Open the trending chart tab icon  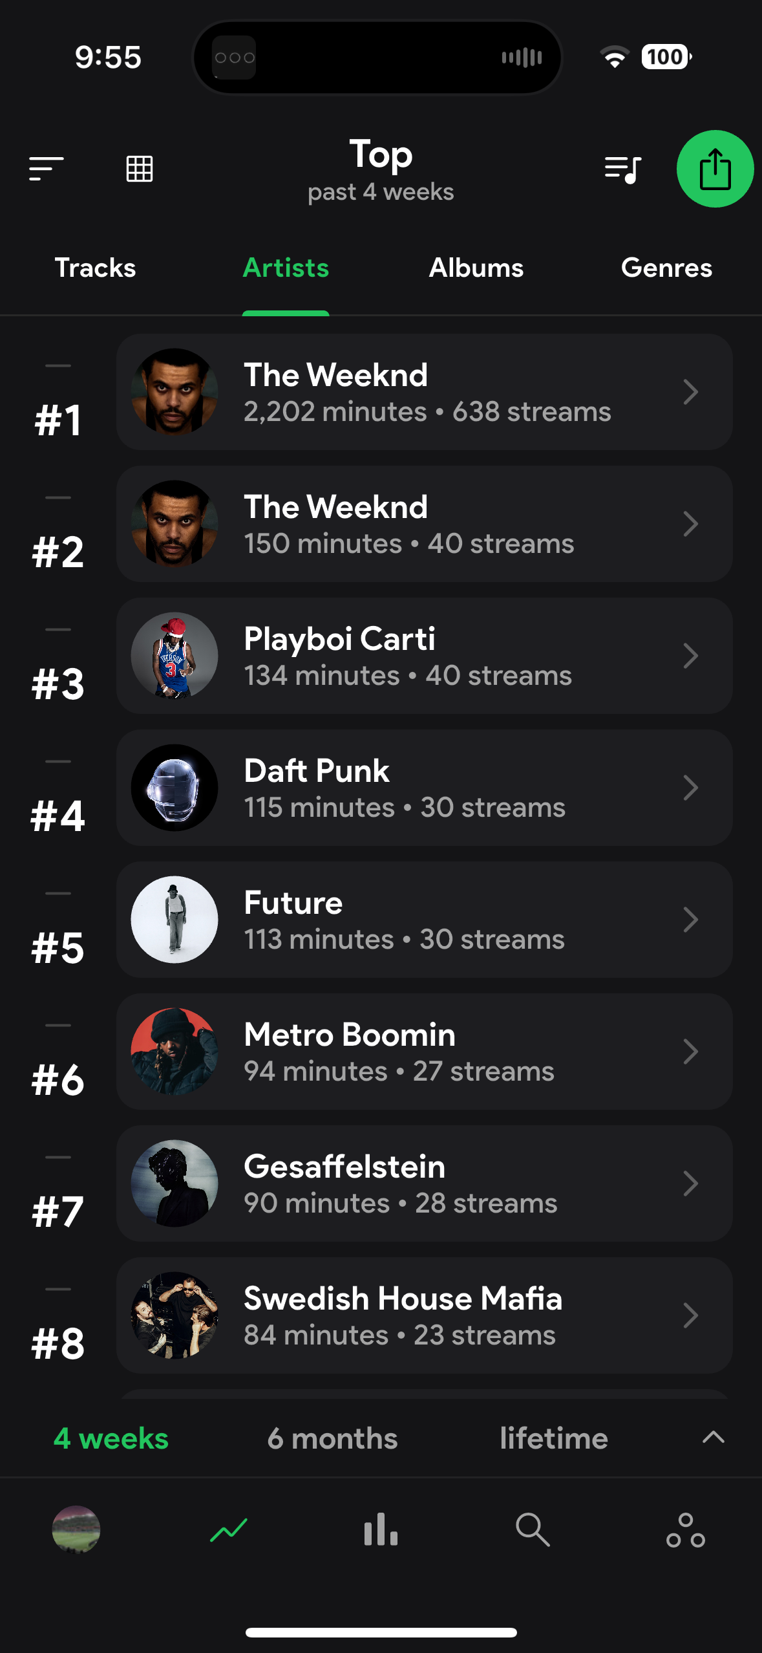[x=229, y=1530]
